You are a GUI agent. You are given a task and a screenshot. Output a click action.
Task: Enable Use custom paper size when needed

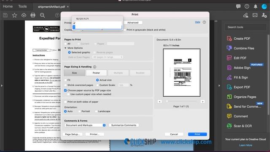click(68, 94)
